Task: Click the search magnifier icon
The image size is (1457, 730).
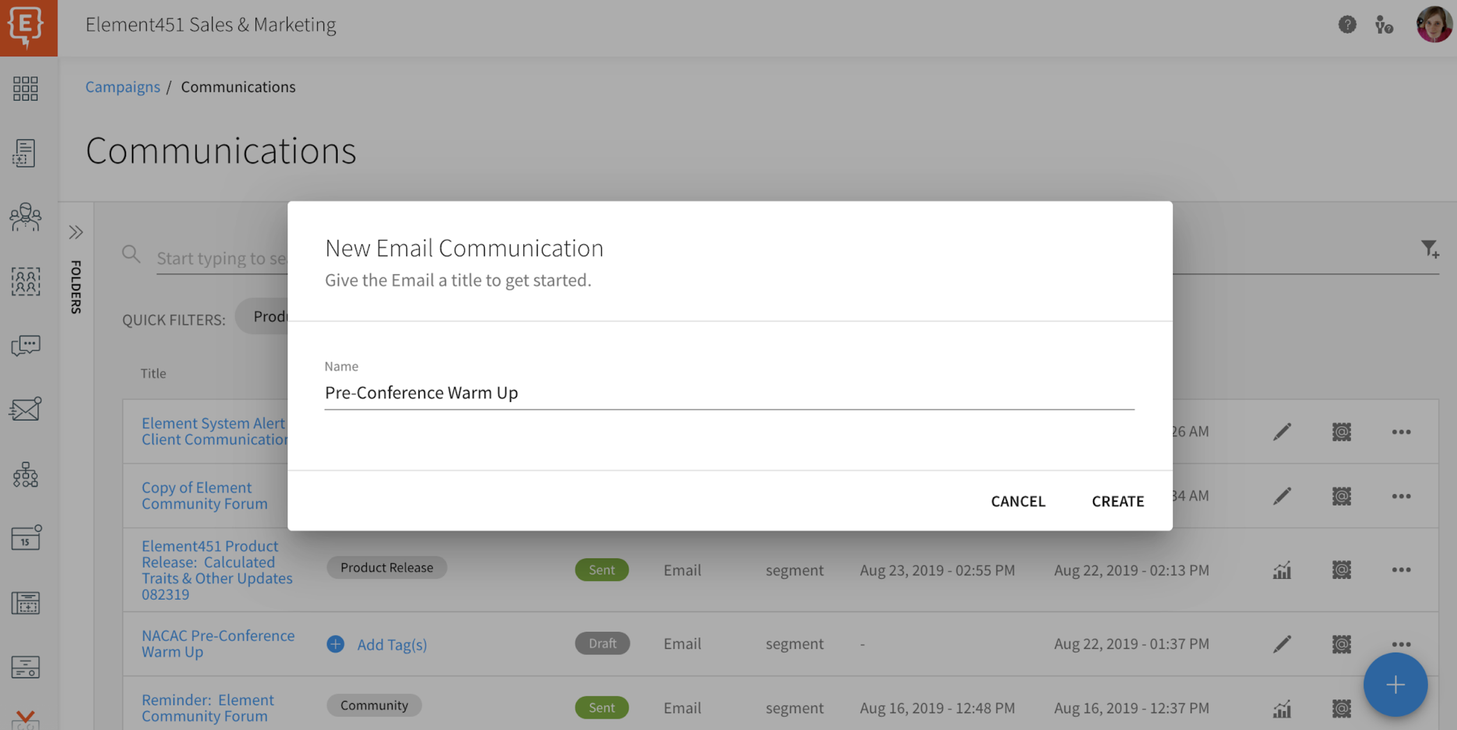Action: click(131, 254)
